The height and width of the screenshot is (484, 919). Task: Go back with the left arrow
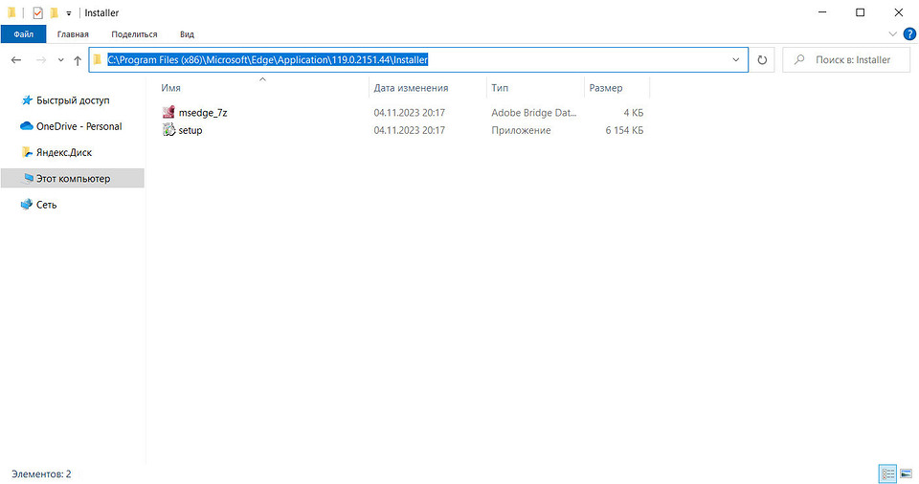[x=16, y=59]
